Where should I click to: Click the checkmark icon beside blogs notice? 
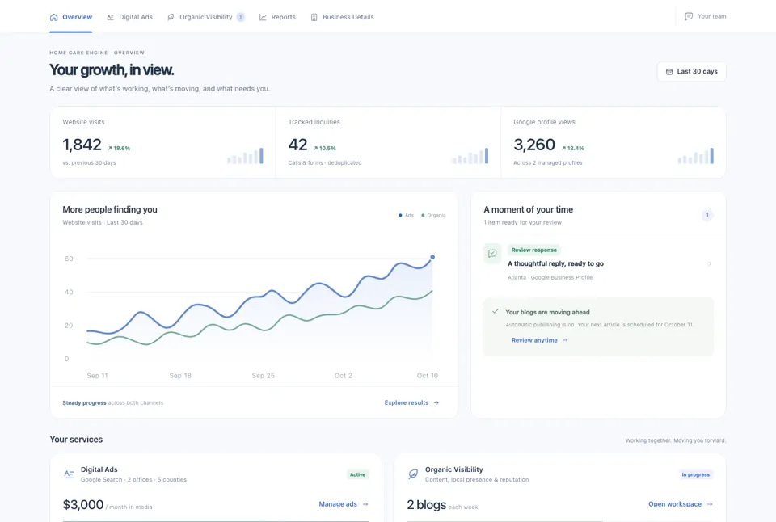pos(496,311)
